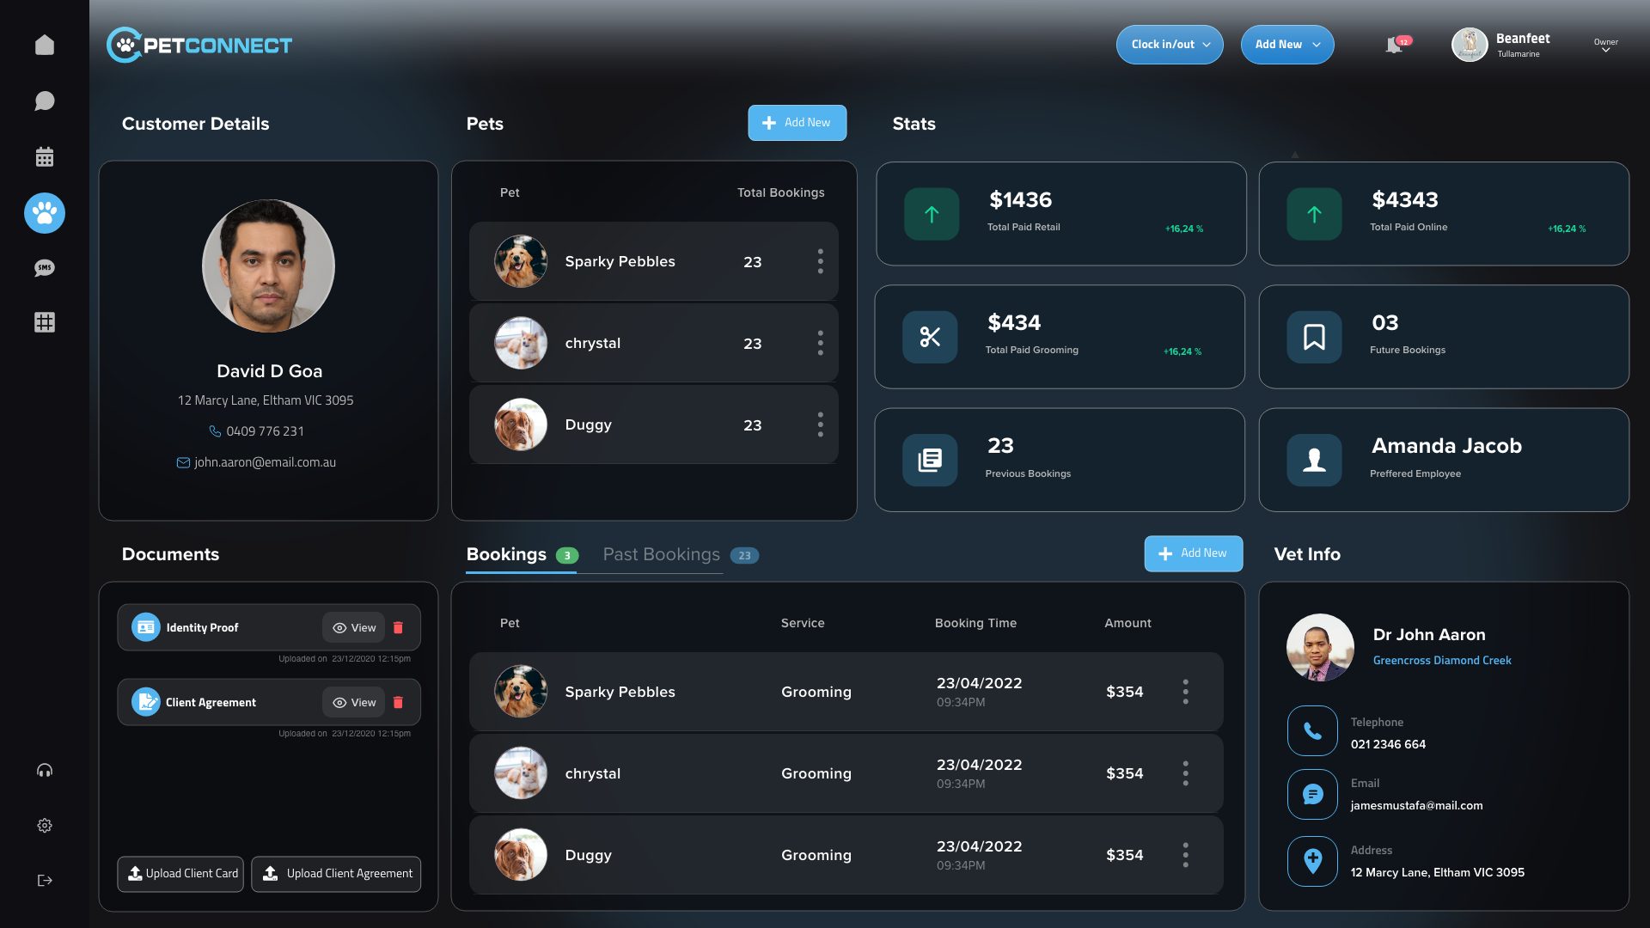Click the logout icon in sidebar

(45, 880)
